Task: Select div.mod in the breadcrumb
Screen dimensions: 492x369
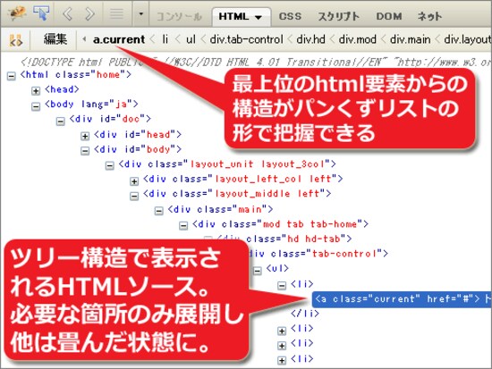Action: pyautogui.click(x=358, y=39)
